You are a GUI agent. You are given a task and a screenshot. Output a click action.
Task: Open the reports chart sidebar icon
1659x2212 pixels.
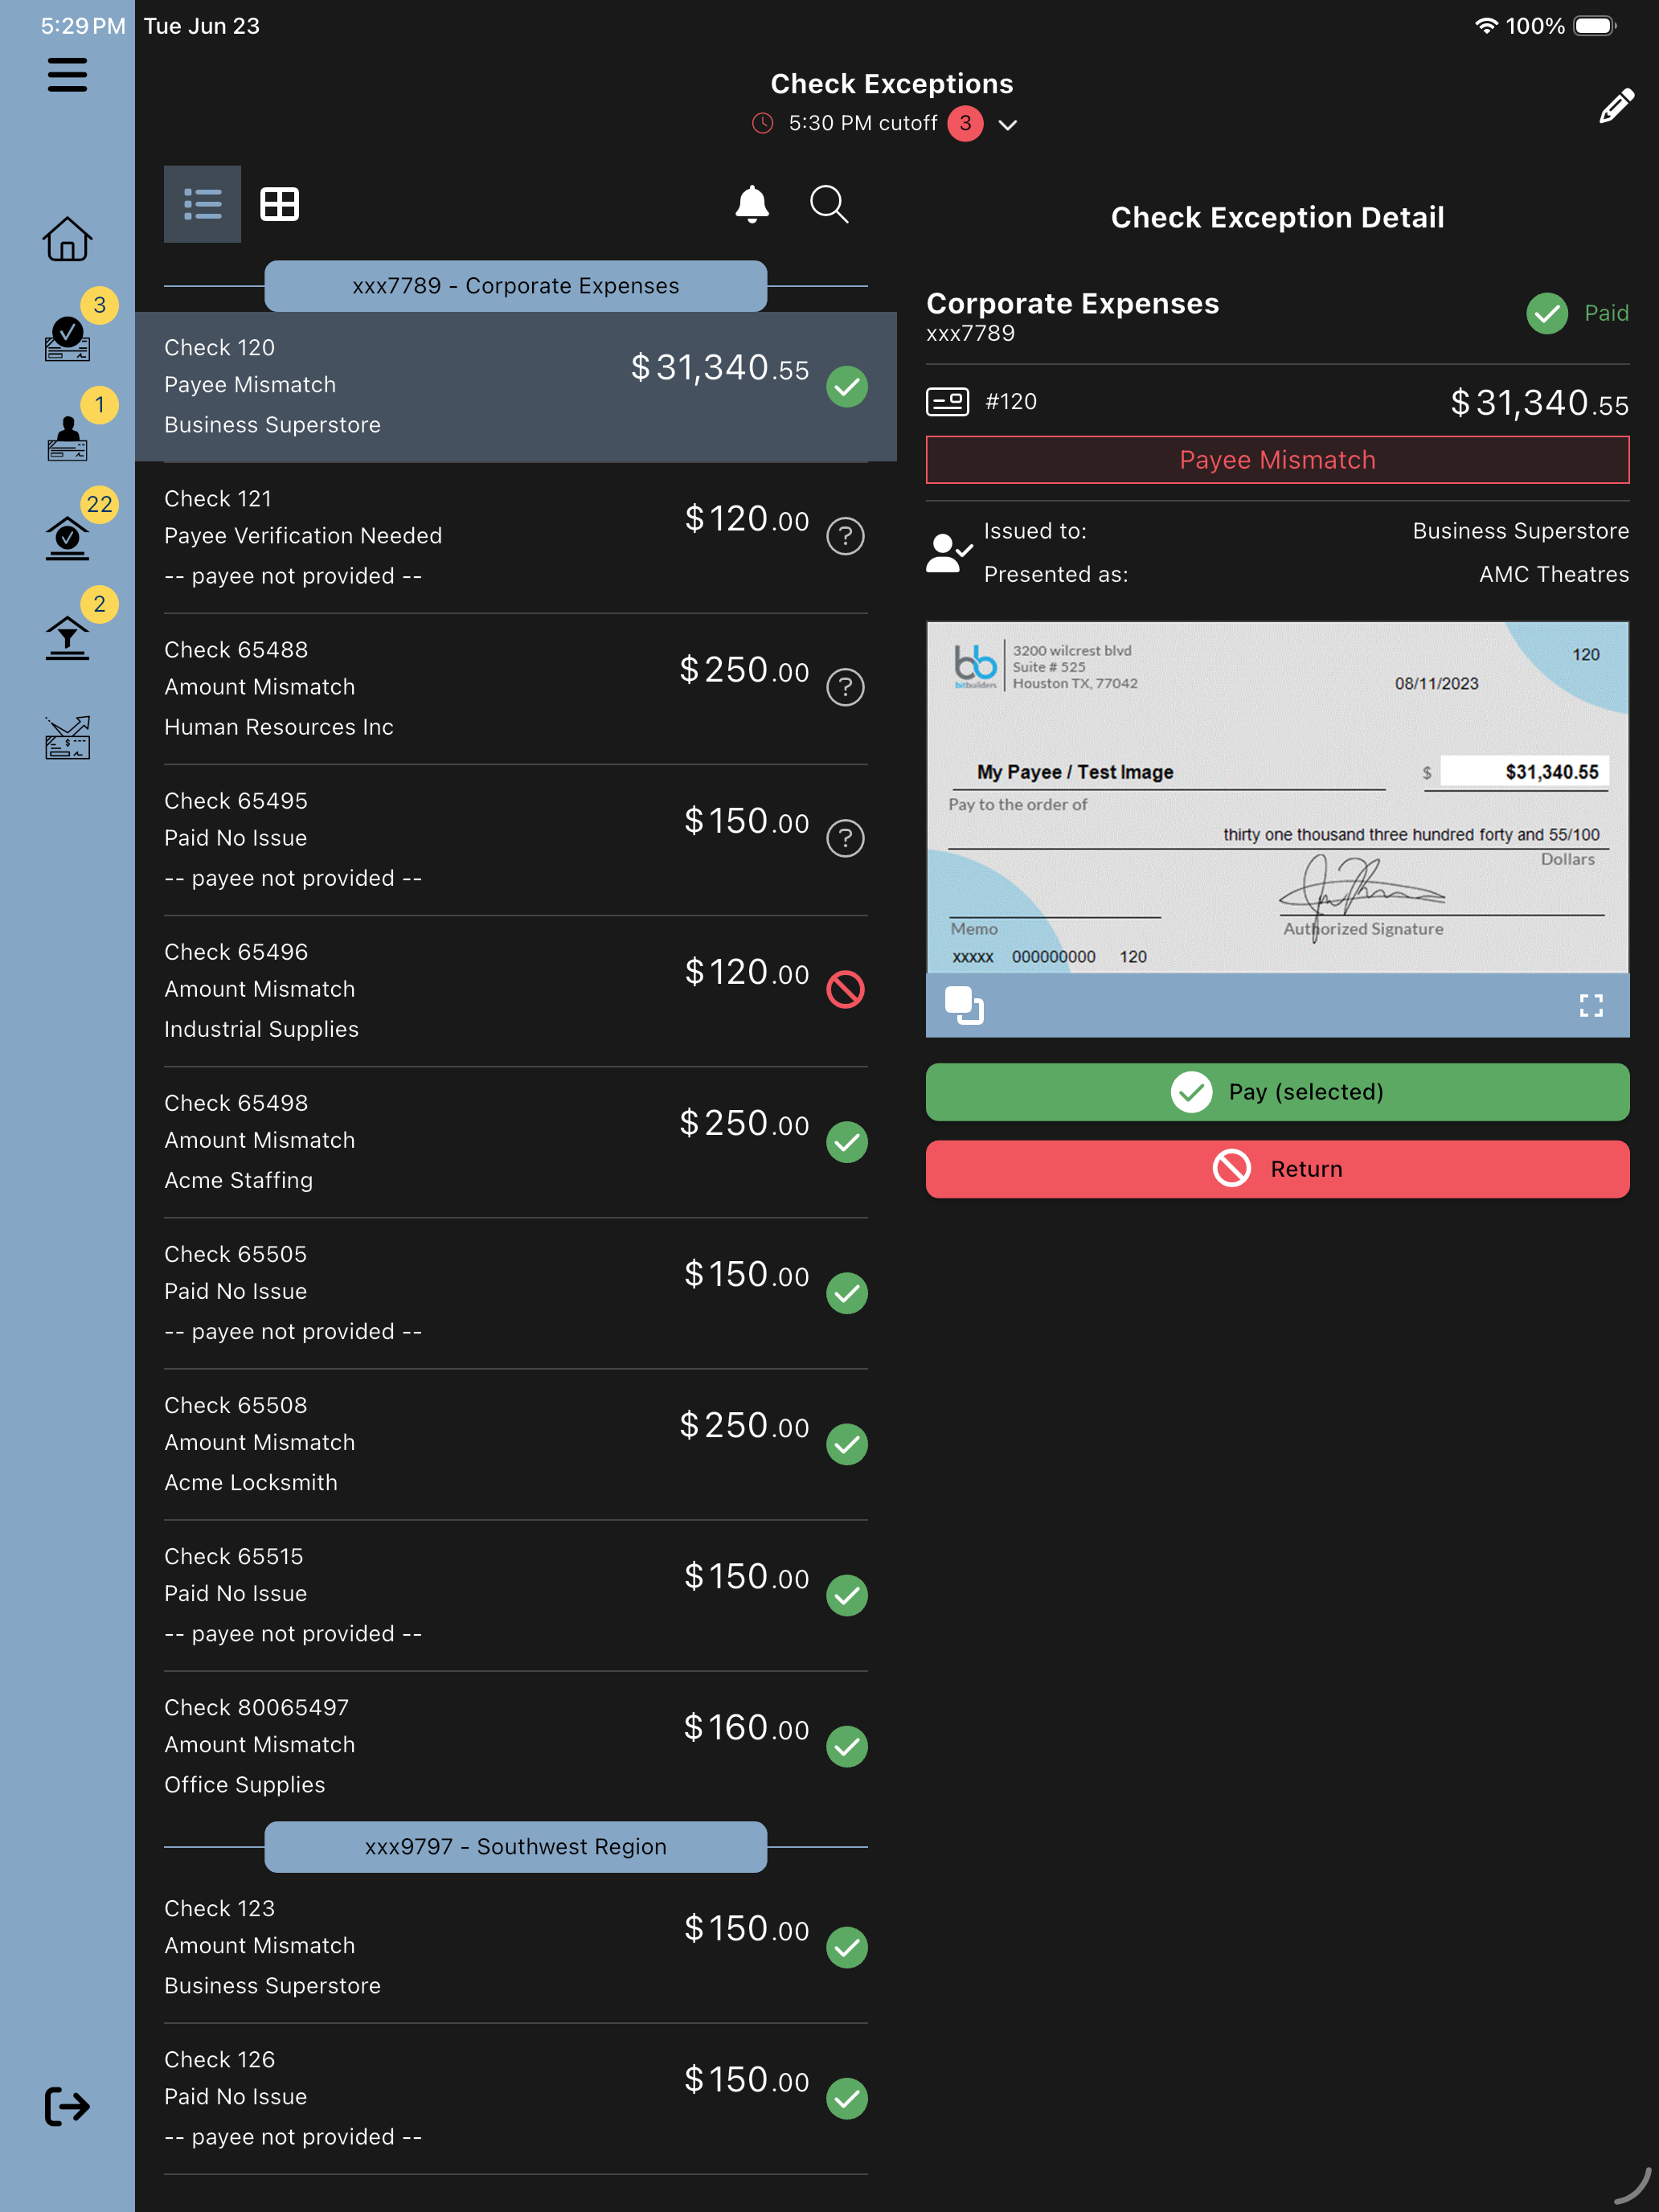point(67,737)
